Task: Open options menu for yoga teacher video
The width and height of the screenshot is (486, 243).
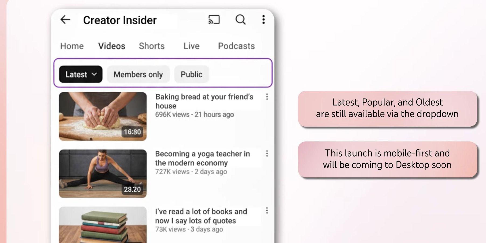Action: point(267,154)
